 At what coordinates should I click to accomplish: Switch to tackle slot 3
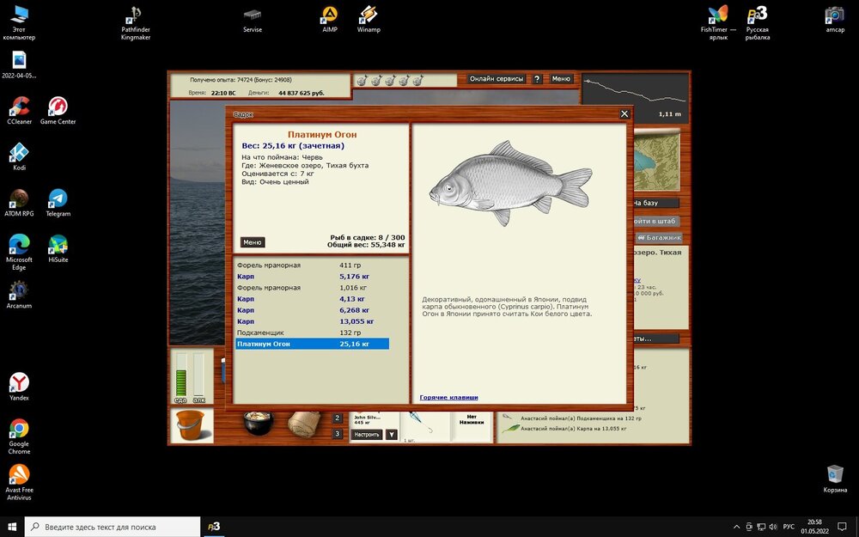(338, 434)
